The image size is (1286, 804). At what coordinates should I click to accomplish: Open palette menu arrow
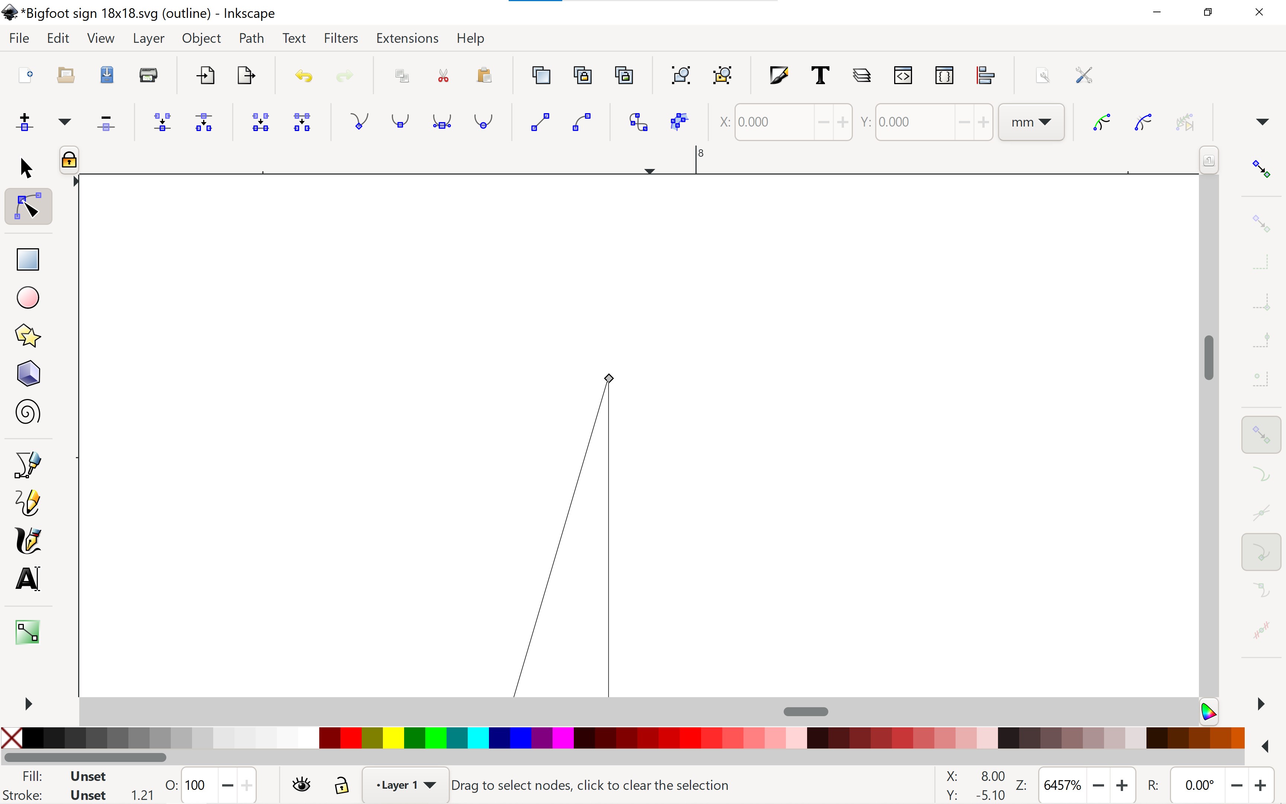click(1265, 747)
